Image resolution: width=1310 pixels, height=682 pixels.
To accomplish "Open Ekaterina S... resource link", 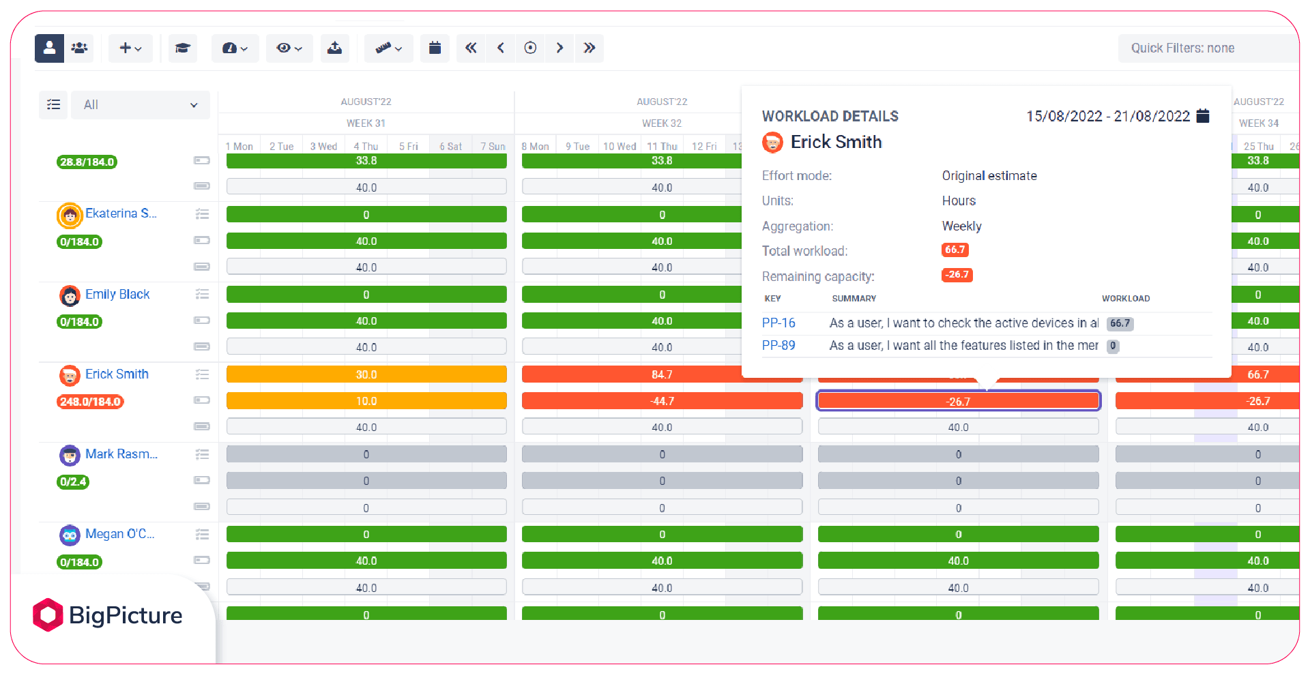I will pyautogui.click(x=121, y=213).
